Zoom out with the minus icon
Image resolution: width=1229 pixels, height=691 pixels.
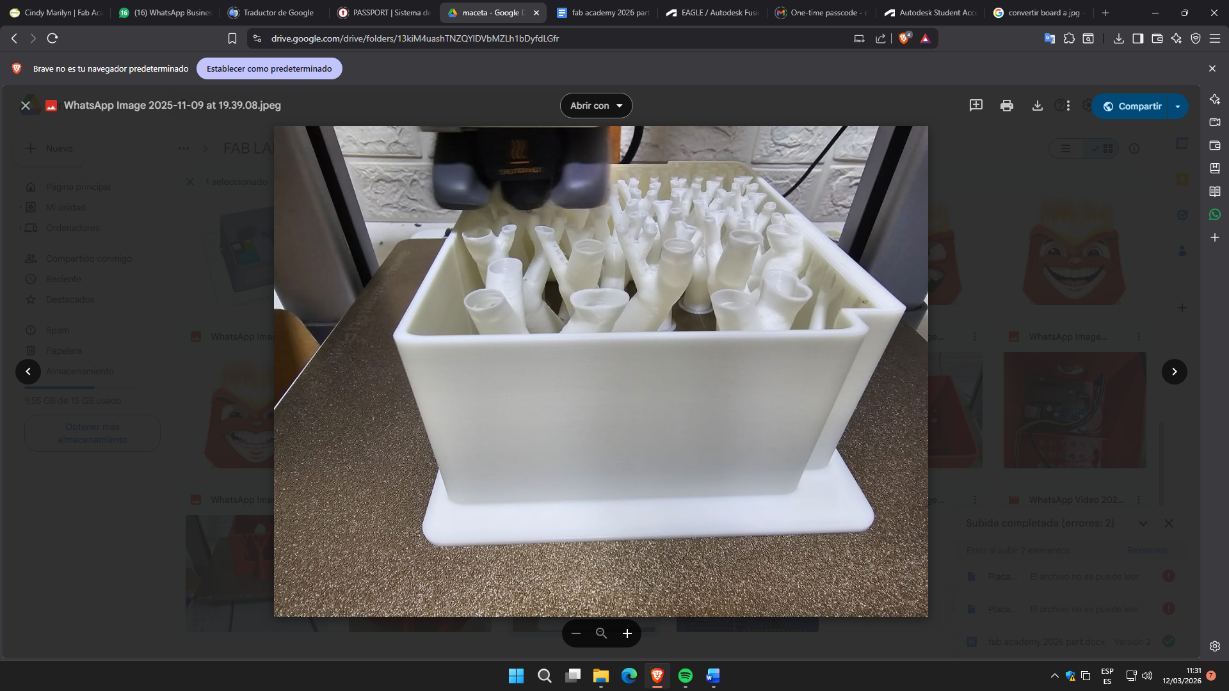pos(575,633)
